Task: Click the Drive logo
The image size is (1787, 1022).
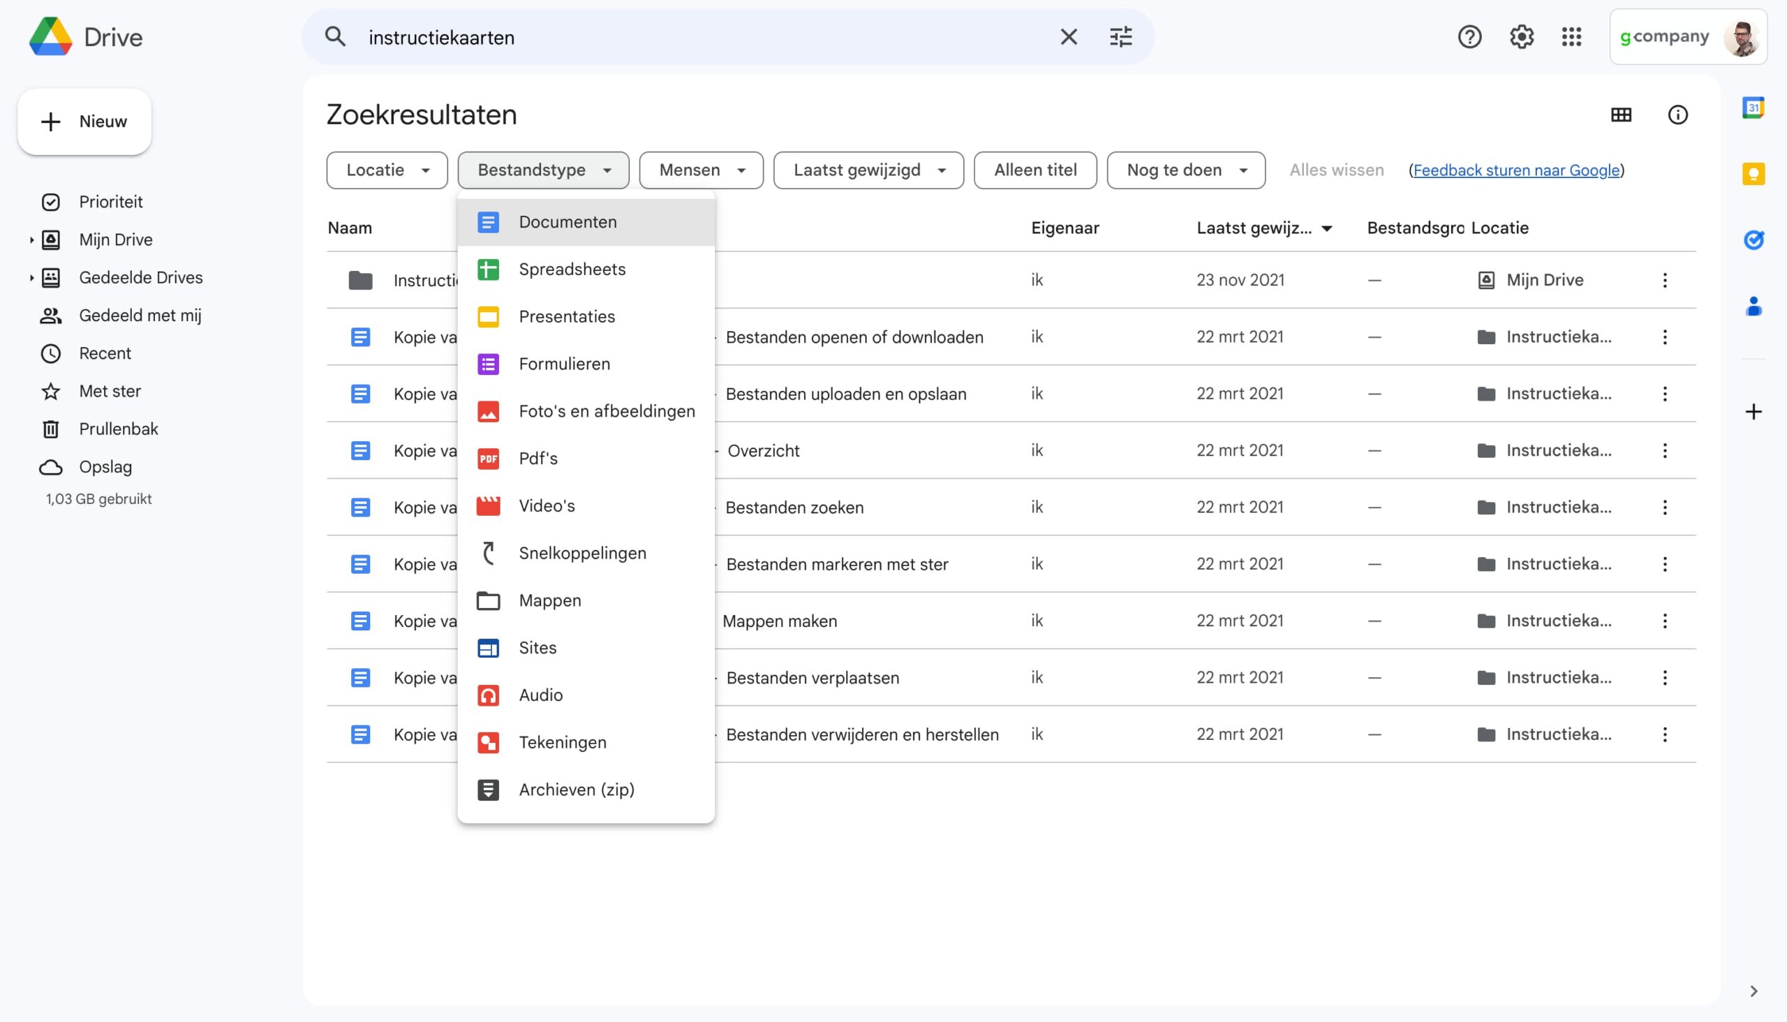Action: click(86, 37)
